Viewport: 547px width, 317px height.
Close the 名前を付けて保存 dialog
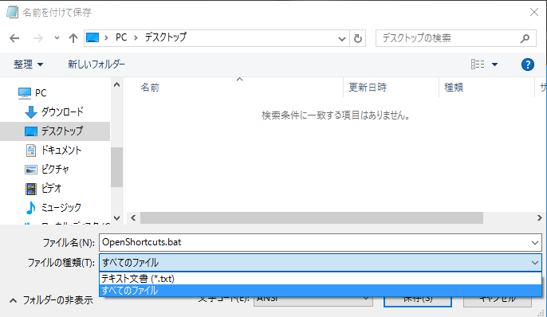[534, 12]
